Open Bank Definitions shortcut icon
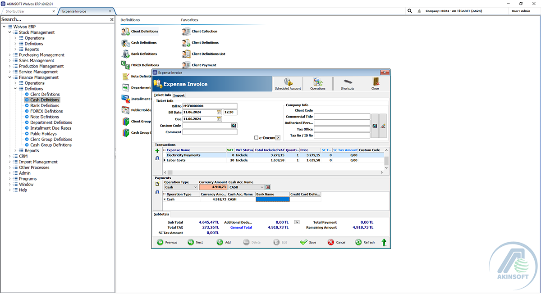Viewport: 541px width, 294px height. pyautogui.click(x=126, y=54)
